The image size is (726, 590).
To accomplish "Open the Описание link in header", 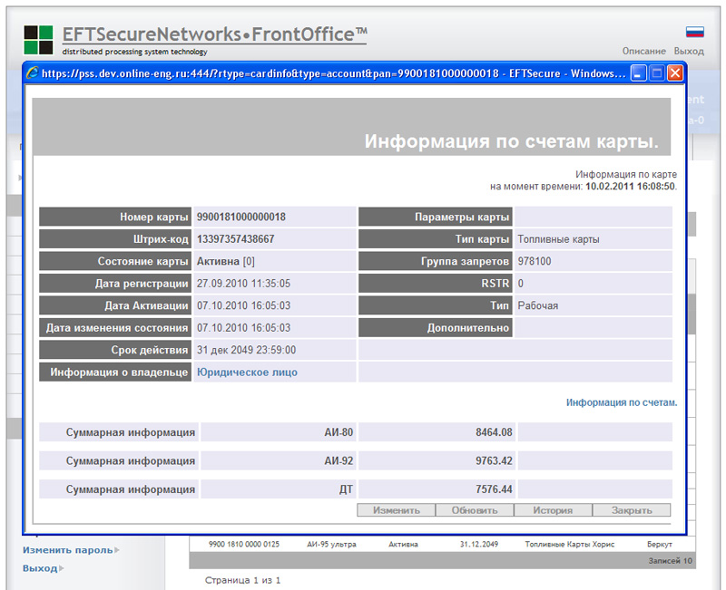I will click(643, 51).
